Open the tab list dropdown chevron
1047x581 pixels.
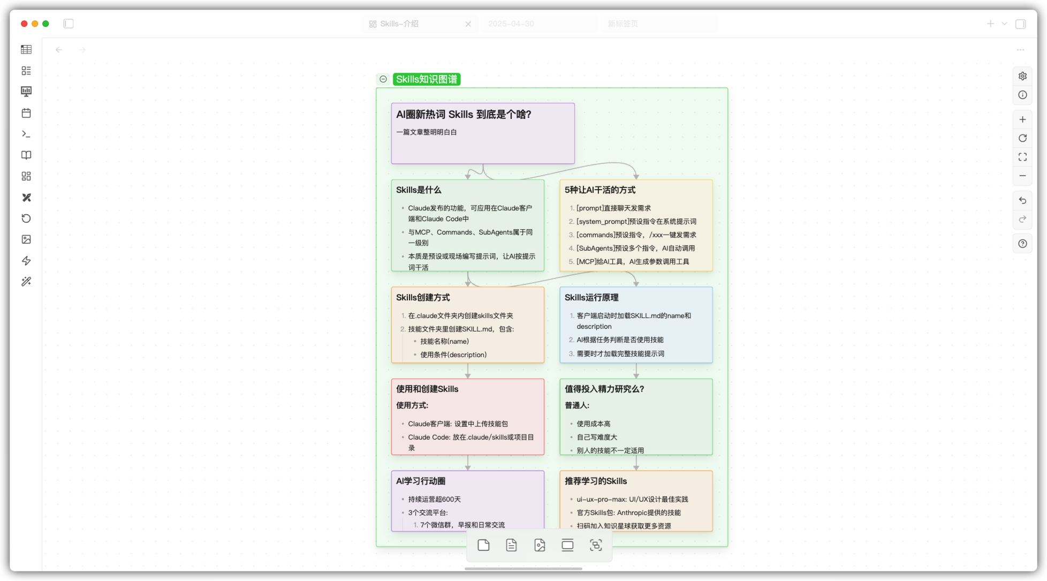pos(1004,24)
